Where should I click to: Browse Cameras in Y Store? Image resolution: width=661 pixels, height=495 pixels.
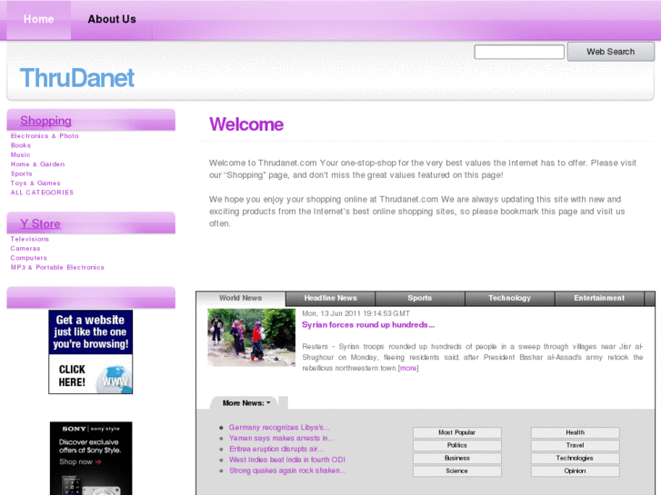(x=25, y=248)
